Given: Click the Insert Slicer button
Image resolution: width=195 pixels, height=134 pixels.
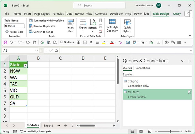Looking at the screenshot, I should point(71,25).
